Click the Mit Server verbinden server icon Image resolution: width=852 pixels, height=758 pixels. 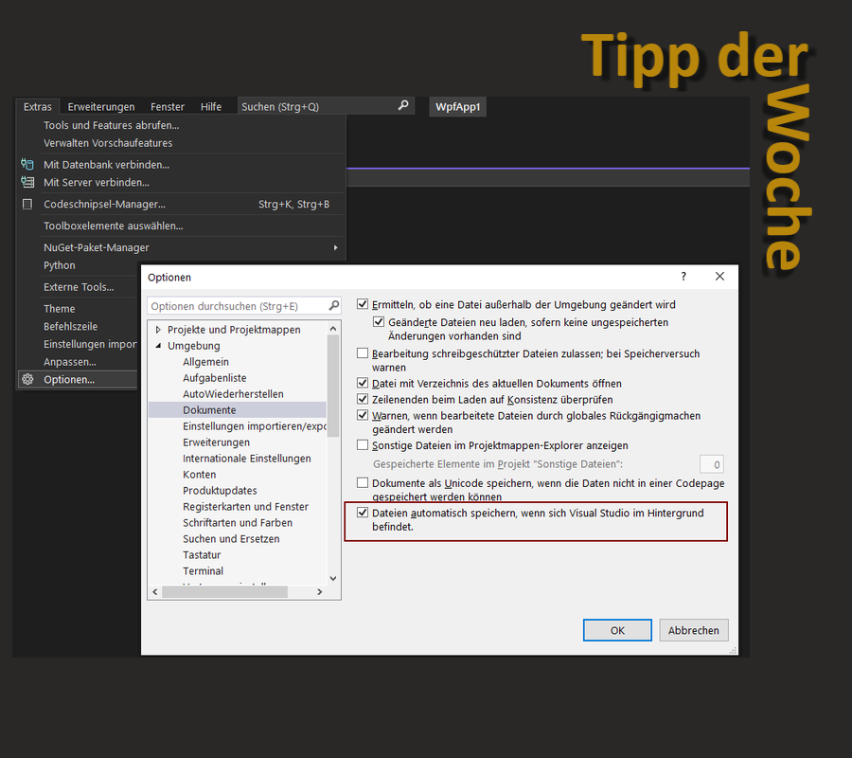point(27,182)
